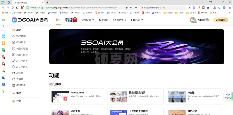Open the 帮助中心 navigation item
Screen dimensions: 233x115
[x=119, y=20]
